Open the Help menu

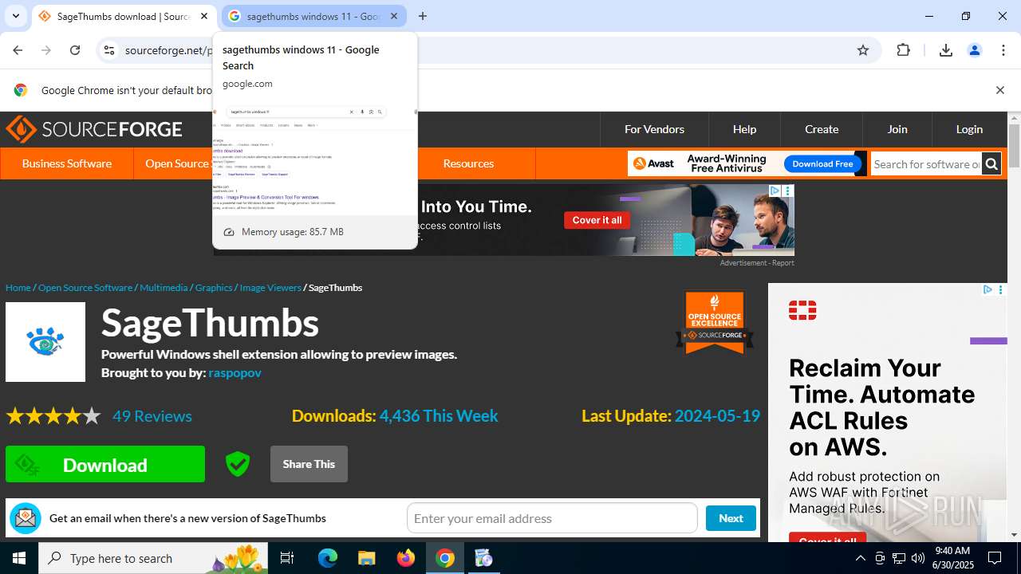[x=744, y=129]
